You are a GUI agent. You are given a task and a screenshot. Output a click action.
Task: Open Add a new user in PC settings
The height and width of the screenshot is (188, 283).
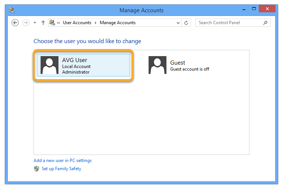pos(63,161)
